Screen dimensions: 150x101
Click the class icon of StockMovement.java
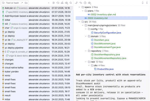click(x=92, y=44)
